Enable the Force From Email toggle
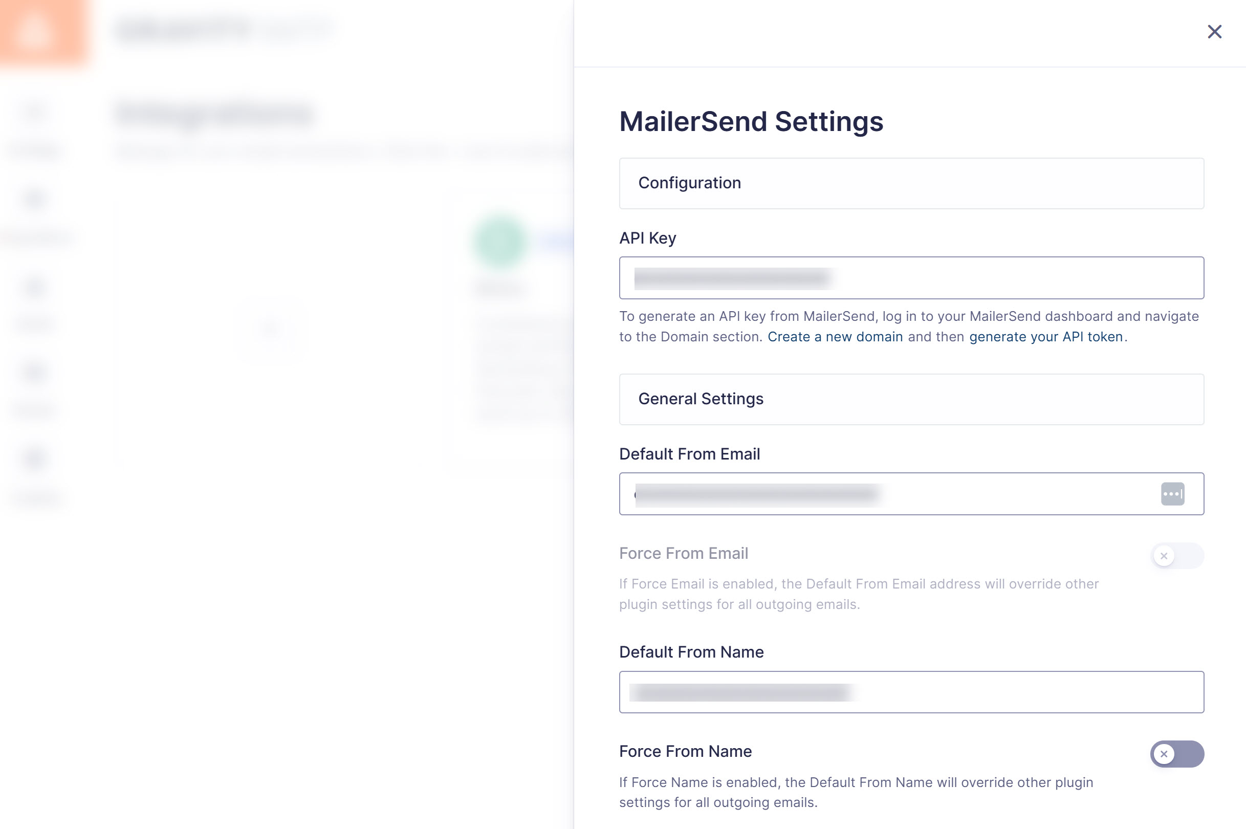This screenshot has height=829, width=1246. [x=1176, y=556]
